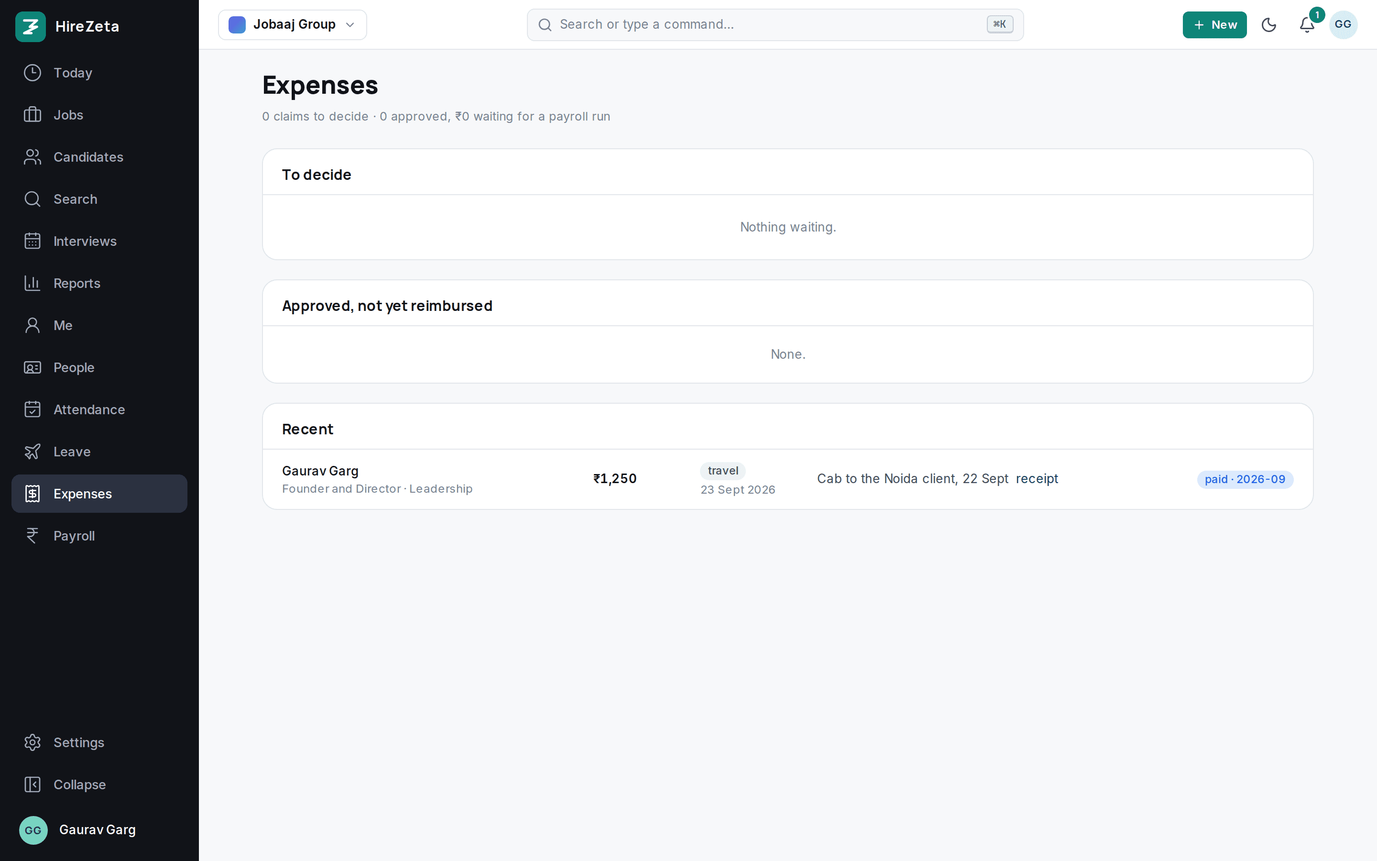This screenshot has width=1377, height=861.
Task: Open the Jobs briefcase icon
Action: pyautogui.click(x=33, y=115)
